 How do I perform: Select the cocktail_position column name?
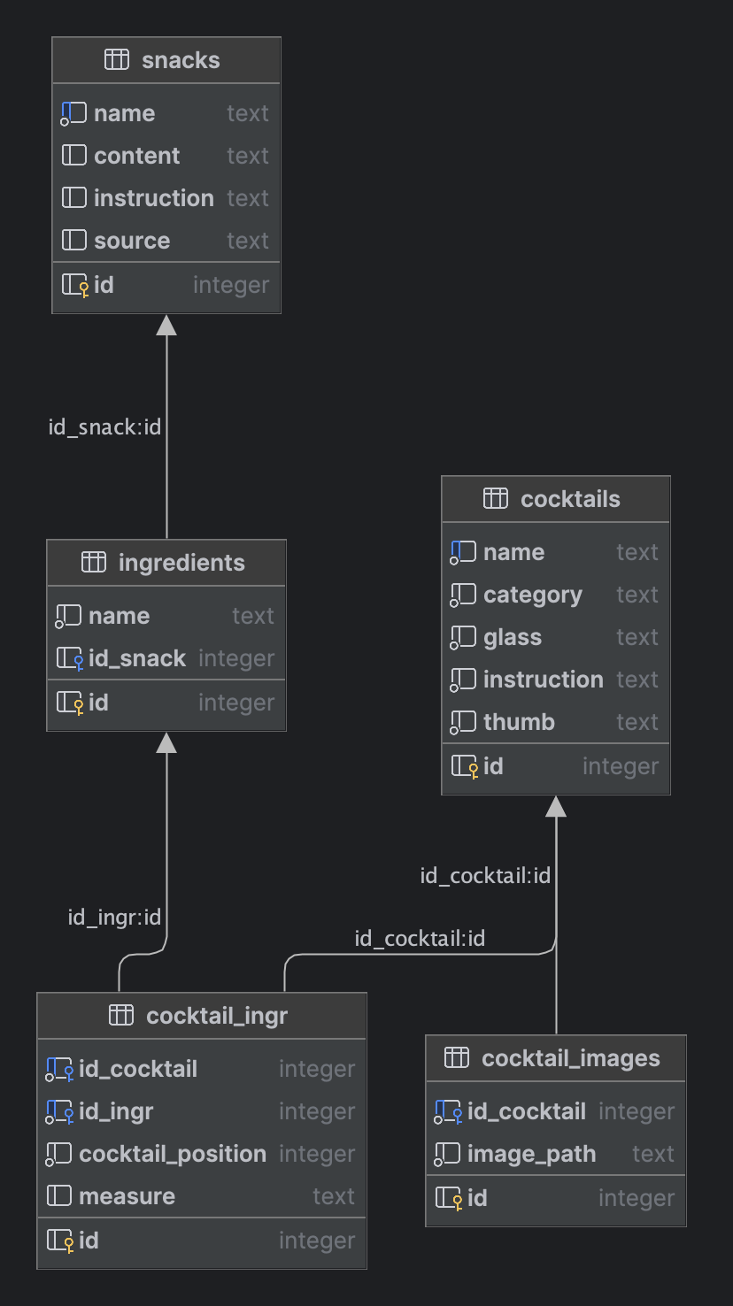click(x=173, y=1155)
